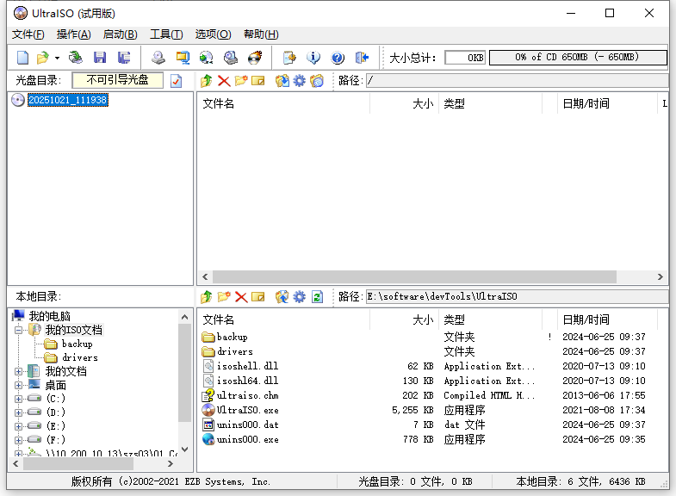Click the Save As toolbar icon
This screenshot has height=496, width=676.
(124, 58)
